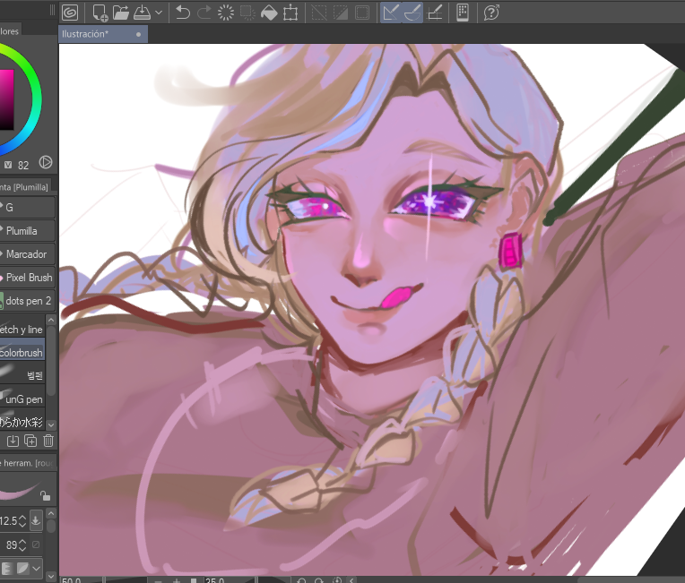
Task: Save the illustration
Action: tap(142, 13)
